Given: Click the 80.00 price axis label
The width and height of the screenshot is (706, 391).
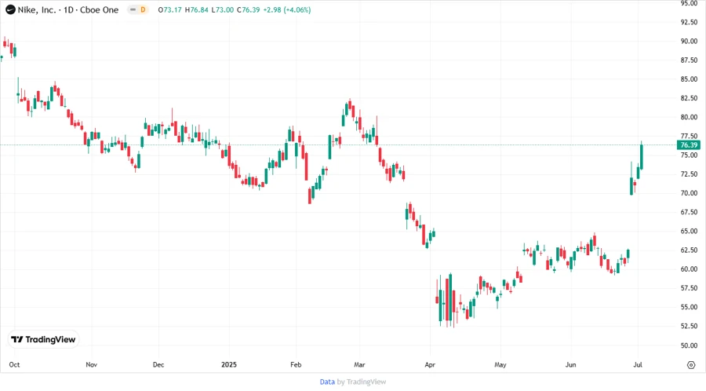Looking at the screenshot, I should 689,117.
